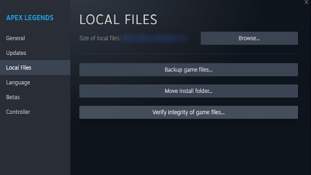Switch to the Updates tab
Screen dimensions: 311x175
pyautogui.click(x=16, y=53)
